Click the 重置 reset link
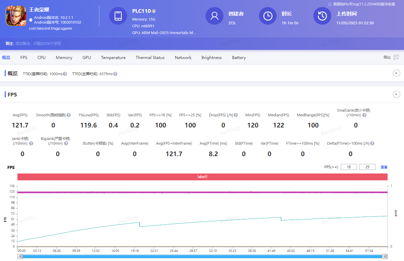This screenshot has width=404, height=261. 384,167
